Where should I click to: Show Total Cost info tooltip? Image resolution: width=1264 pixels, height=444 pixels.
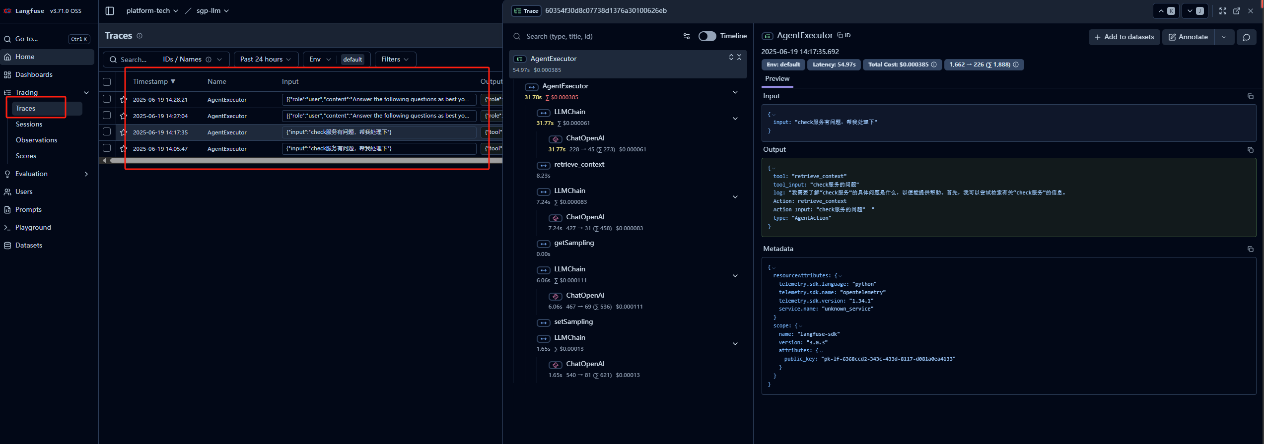pyautogui.click(x=934, y=64)
